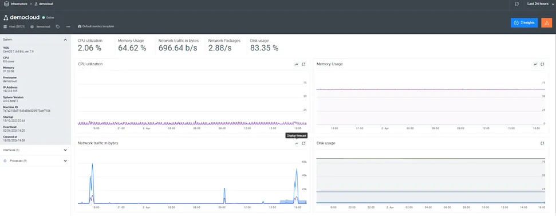Click the CPU utilization chart title

pos(90,64)
